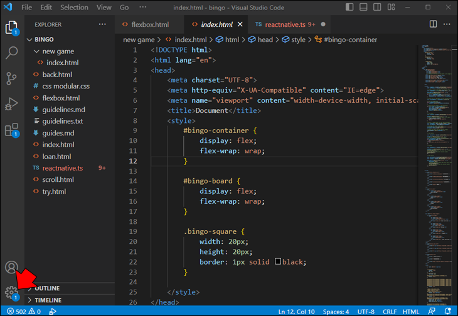
Task: Click unsaved dot on reactnative.ts tab
Action: (323, 24)
